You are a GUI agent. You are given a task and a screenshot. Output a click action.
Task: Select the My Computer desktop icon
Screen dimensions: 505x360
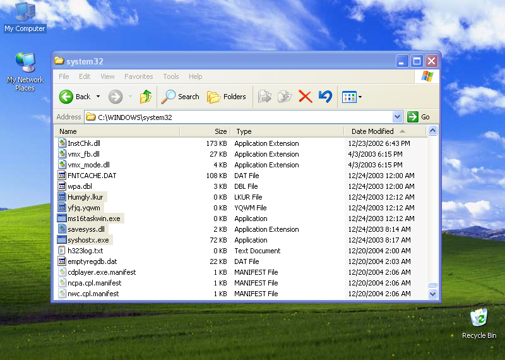[25, 17]
